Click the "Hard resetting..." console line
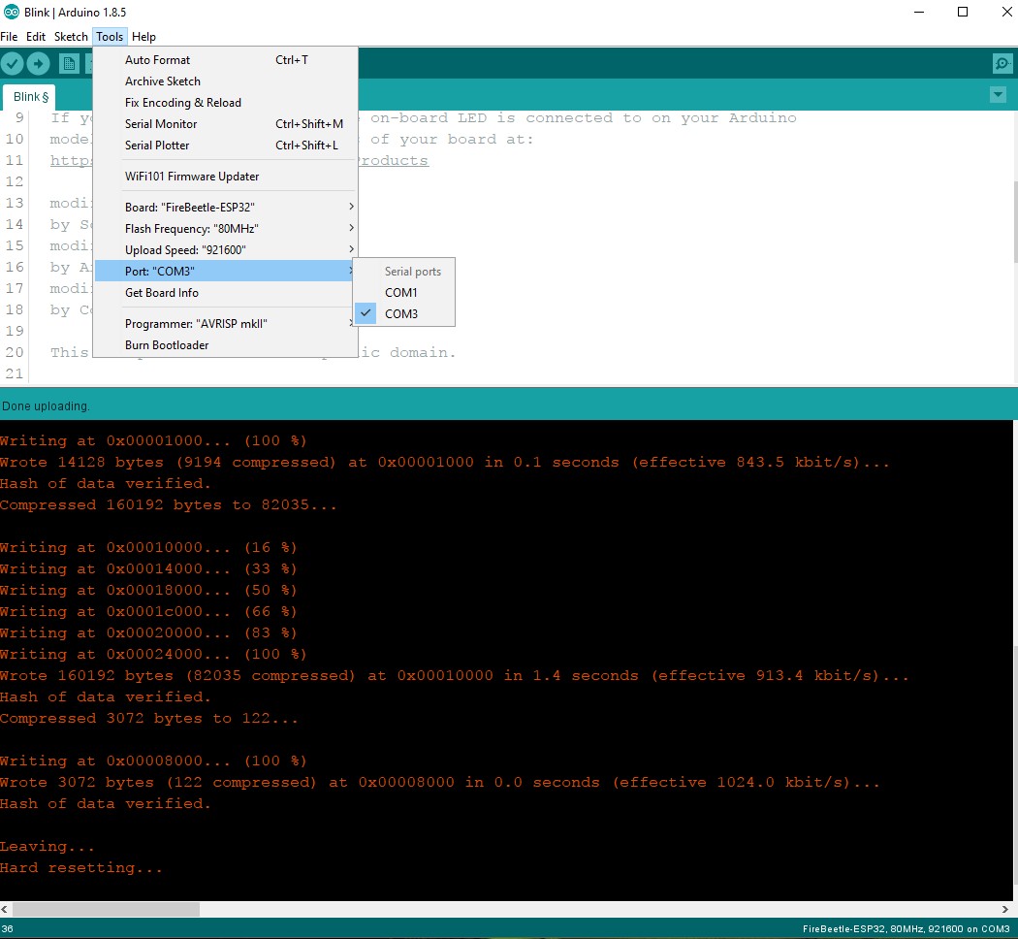 81,867
